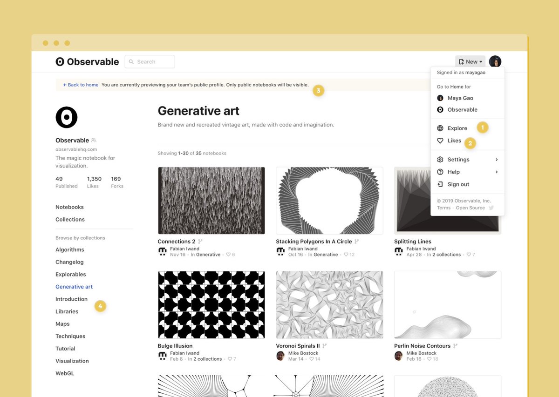Click the Mike Bostock name under Voronoi Spirals II
The width and height of the screenshot is (559, 397).
click(304, 353)
